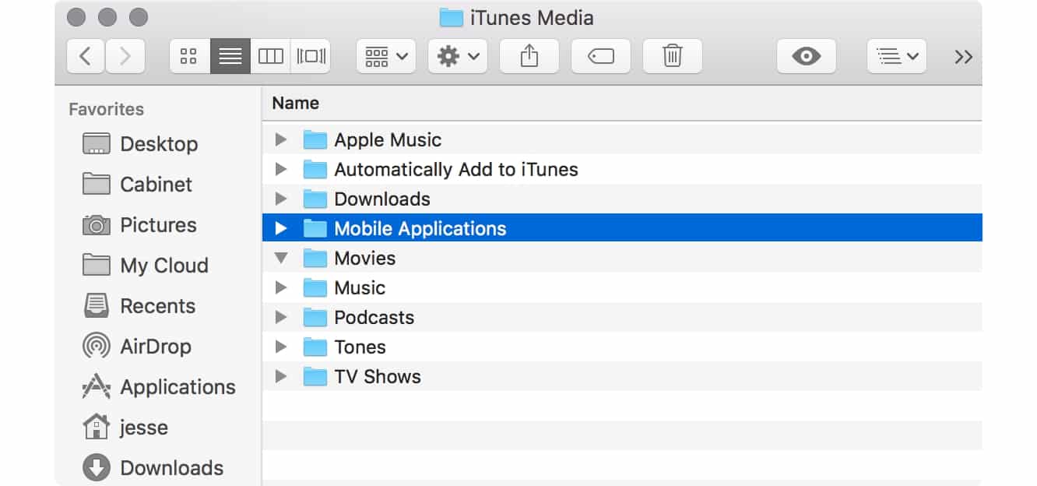Go back with the left chevron button
1037x486 pixels.
[x=86, y=56]
